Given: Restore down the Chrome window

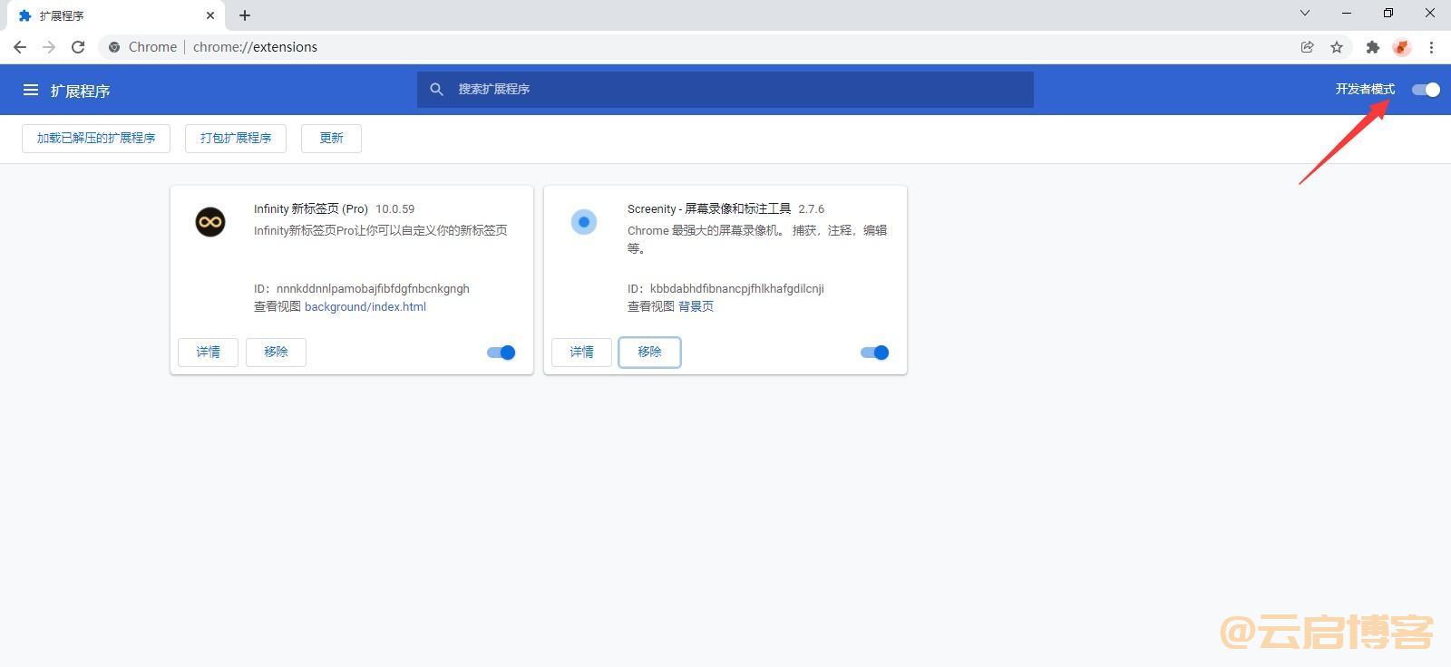Looking at the screenshot, I should (x=1388, y=14).
